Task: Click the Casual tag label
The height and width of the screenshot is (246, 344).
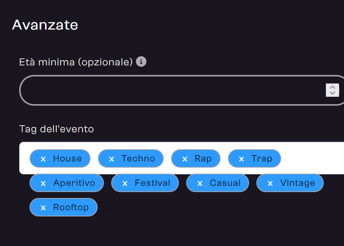Action: pos(225,183)
